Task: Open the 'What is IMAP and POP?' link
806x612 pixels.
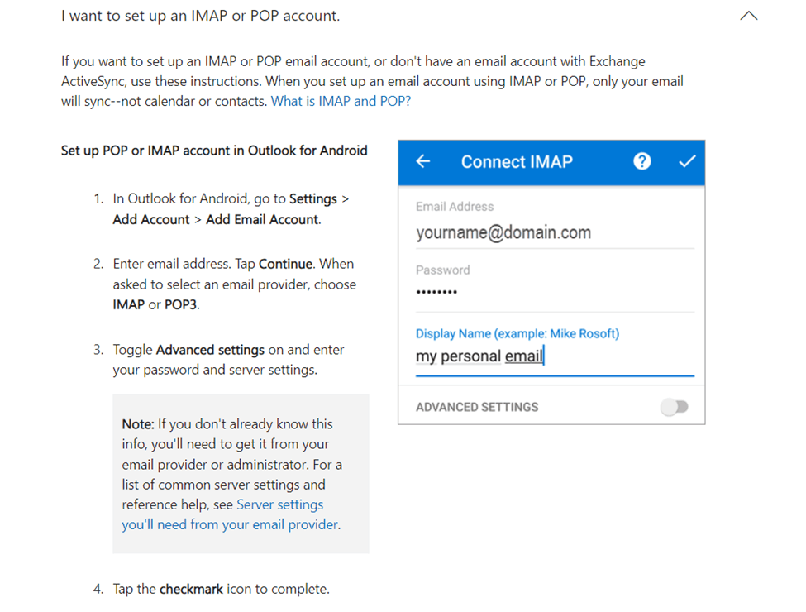Action: click(x=341, y=101)
